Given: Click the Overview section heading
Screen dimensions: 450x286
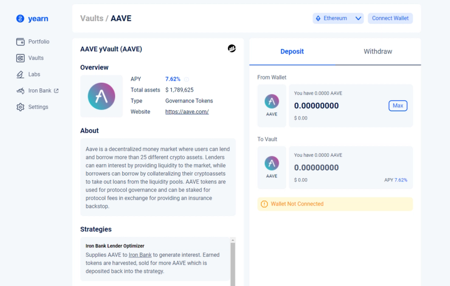Looking at the screenshot, I should tap(94, 67).
